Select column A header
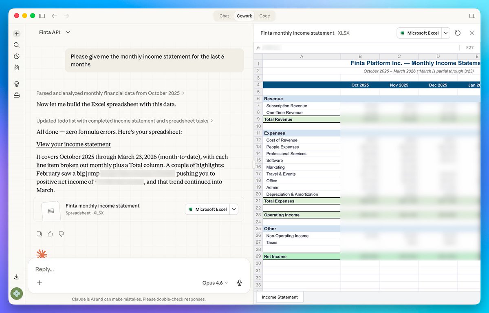 tap(302, 57)
